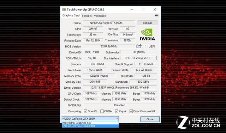Click the Default Clock row Memory 1253 MHz field

pos(120,99)
